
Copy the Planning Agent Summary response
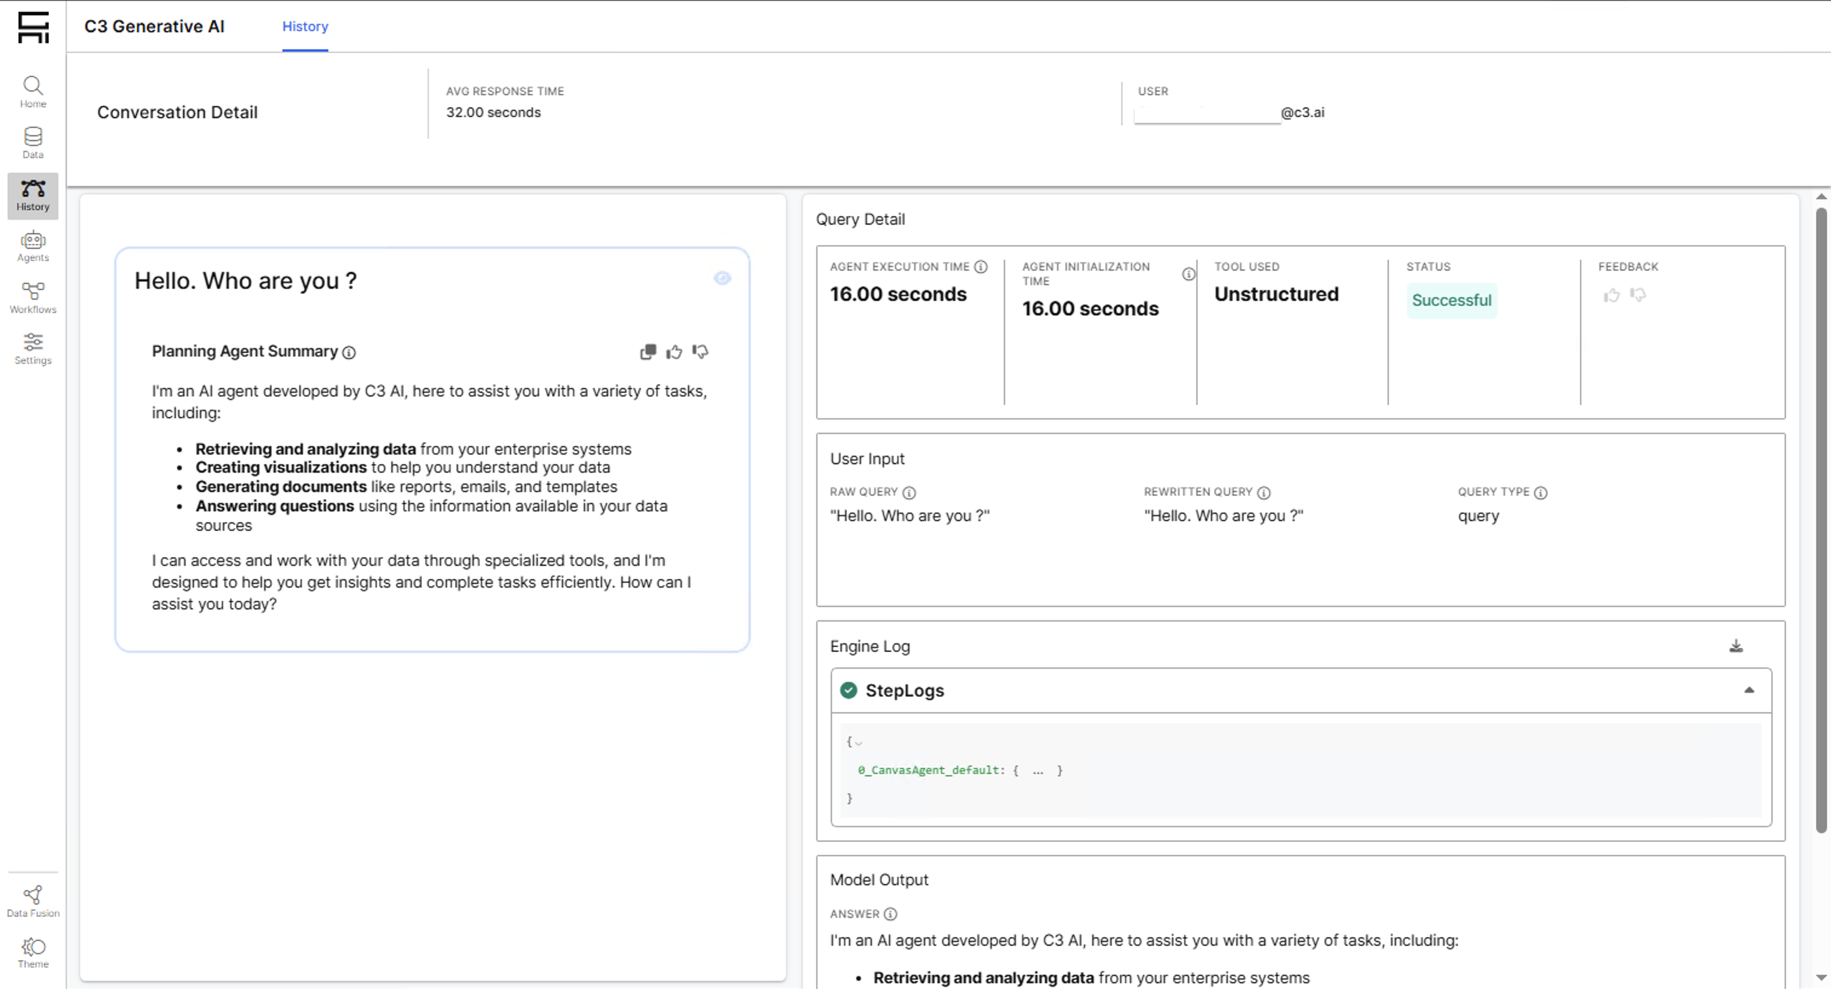coord(647,352)
